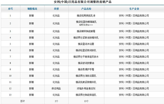Select product name 雅姿男仕焕能保湿乳
The image size is (164, 104).
[86, 95]
